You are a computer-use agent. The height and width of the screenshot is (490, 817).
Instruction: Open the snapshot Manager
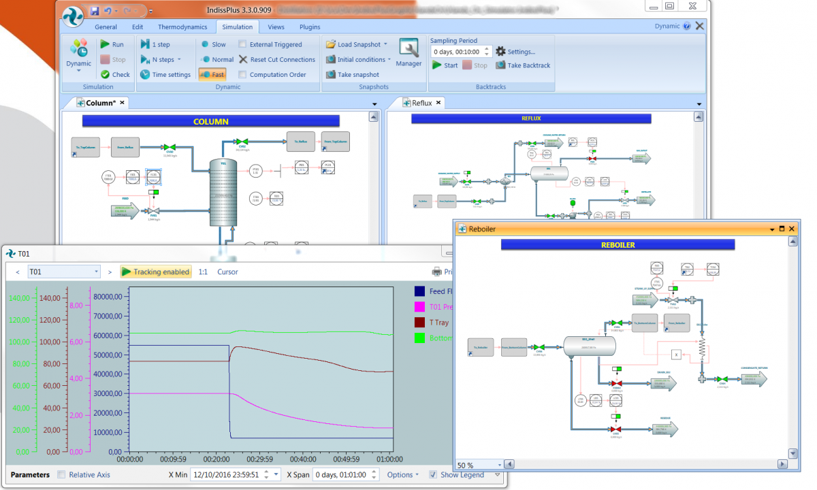click(x=408, y=52)
